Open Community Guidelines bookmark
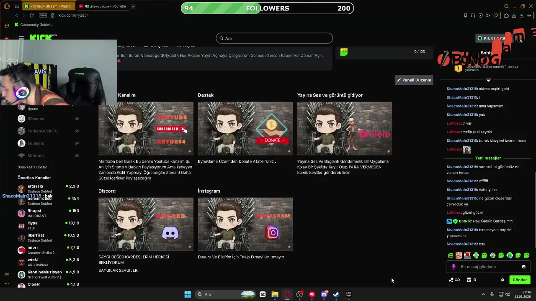This screenshot has width=536, height=301. [33, 25]
